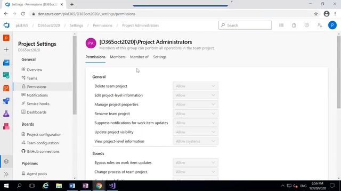This screenshot has width=341, height=191.
Task: Switch to the Member of tab
Action: (139, 57)
